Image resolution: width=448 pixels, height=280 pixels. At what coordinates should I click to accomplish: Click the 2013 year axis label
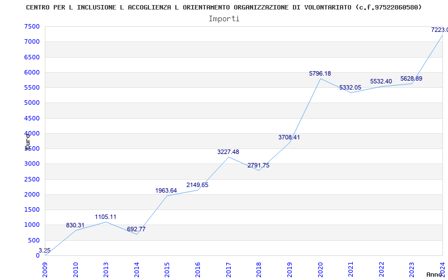[106, 269]
